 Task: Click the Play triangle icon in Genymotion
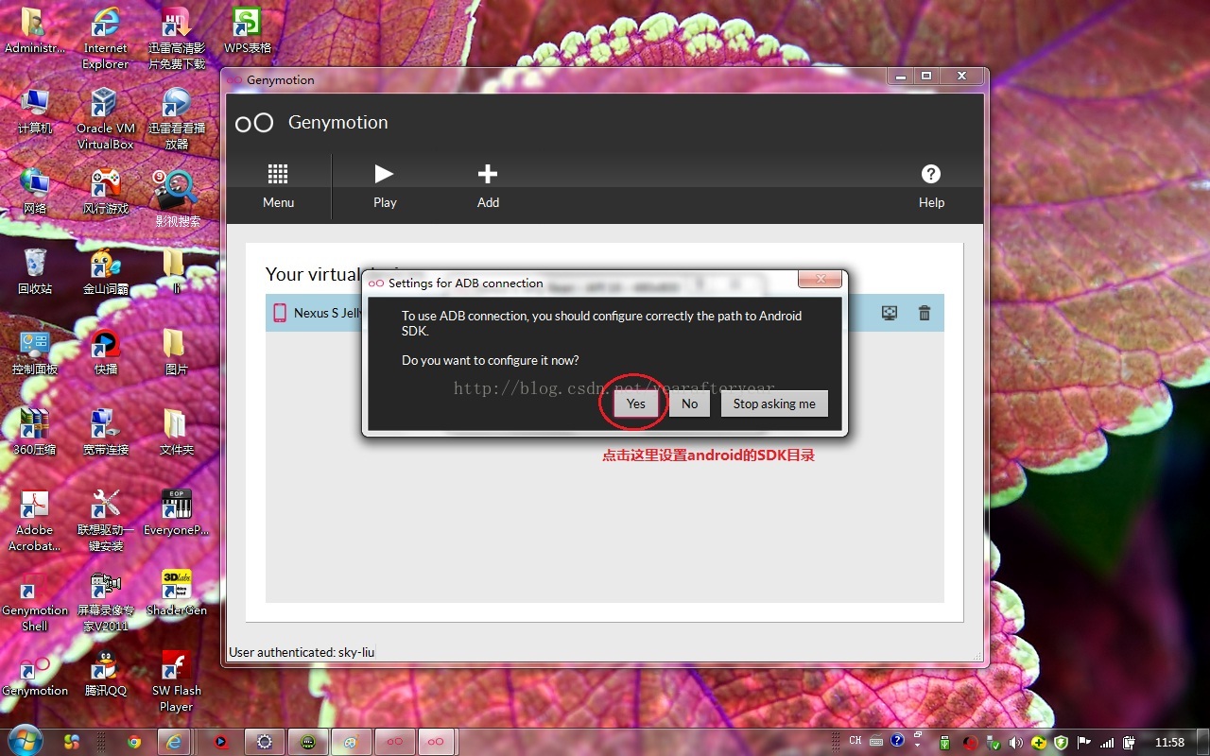384,174
